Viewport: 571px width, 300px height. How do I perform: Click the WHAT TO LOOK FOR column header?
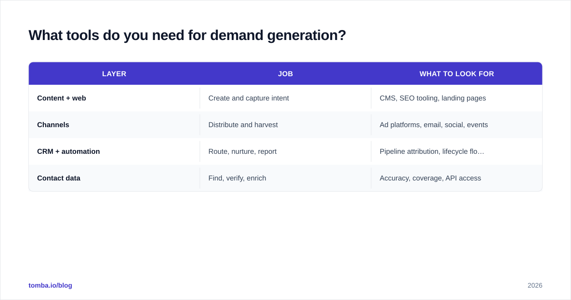[x=457, y=74]
